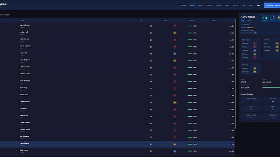Select player Carlos Alonso
The image size is (280, 157).
(x=24, y=122)
